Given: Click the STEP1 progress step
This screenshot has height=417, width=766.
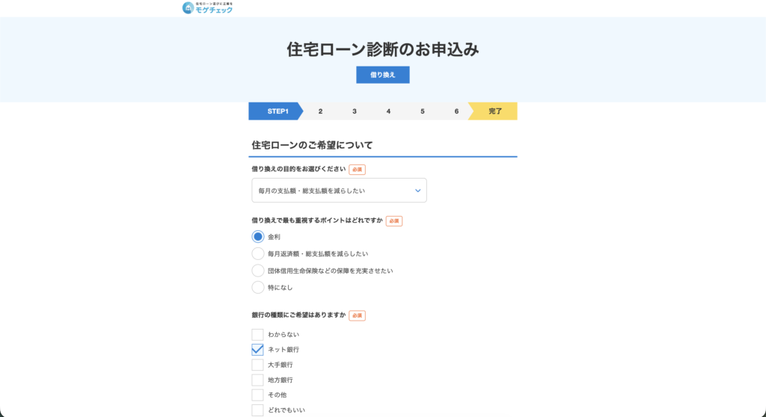Looking at the screenshot, I should pos(278,111).
